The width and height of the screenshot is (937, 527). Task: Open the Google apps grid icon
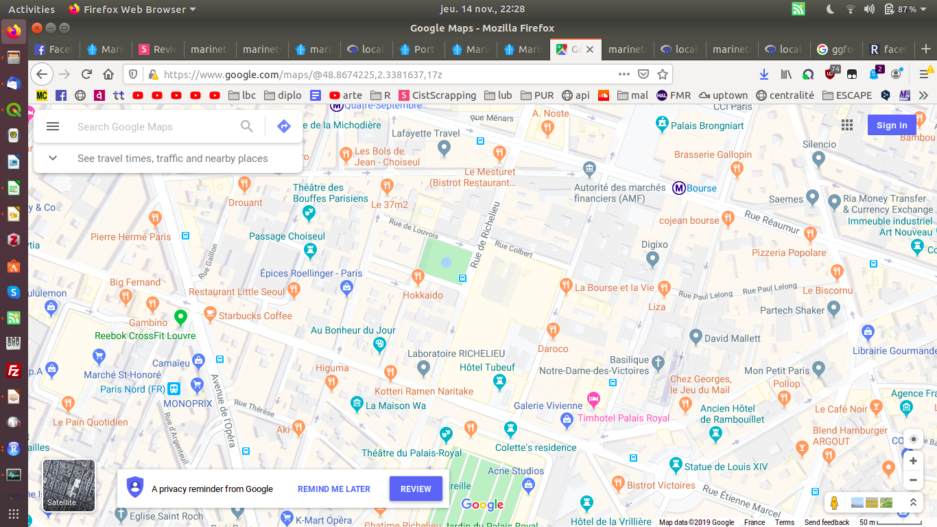847,125
